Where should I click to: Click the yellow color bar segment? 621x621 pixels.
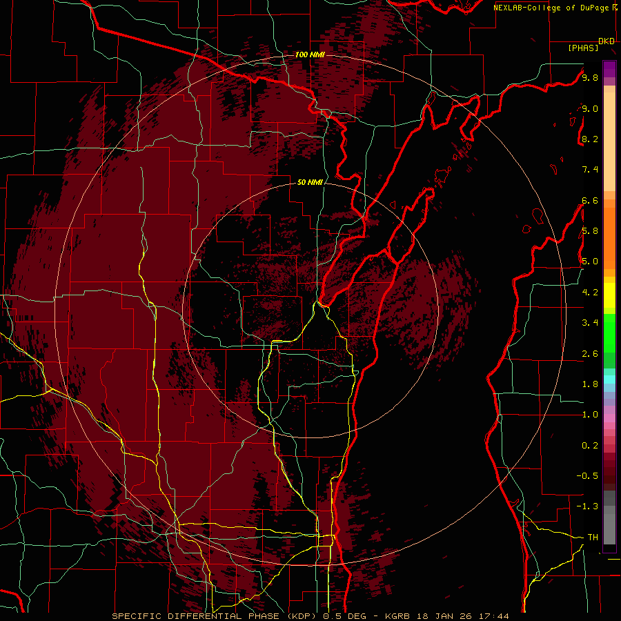click(x=609, y=295)
